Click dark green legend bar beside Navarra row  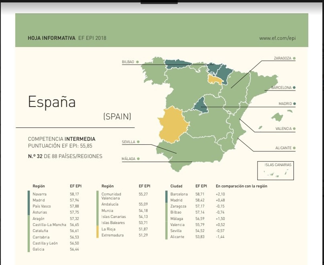(x=29, y=203)
